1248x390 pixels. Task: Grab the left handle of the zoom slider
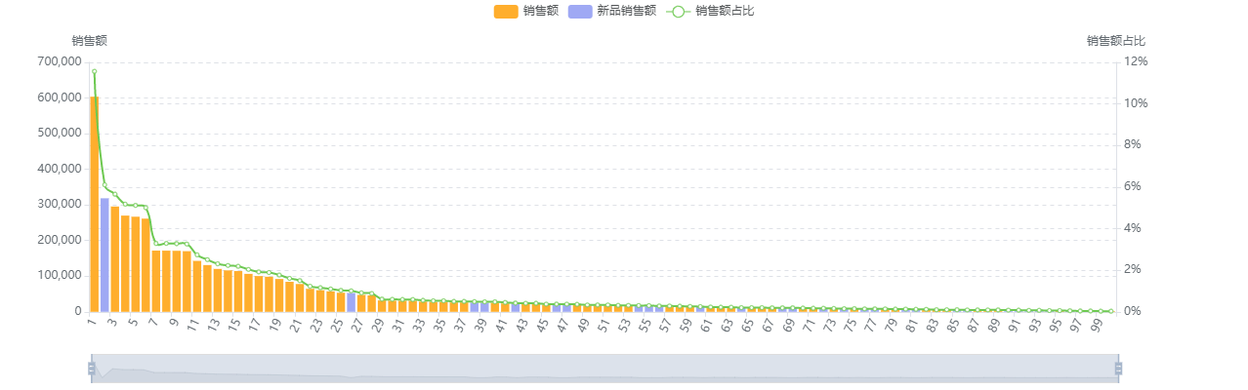click(92, 369)
